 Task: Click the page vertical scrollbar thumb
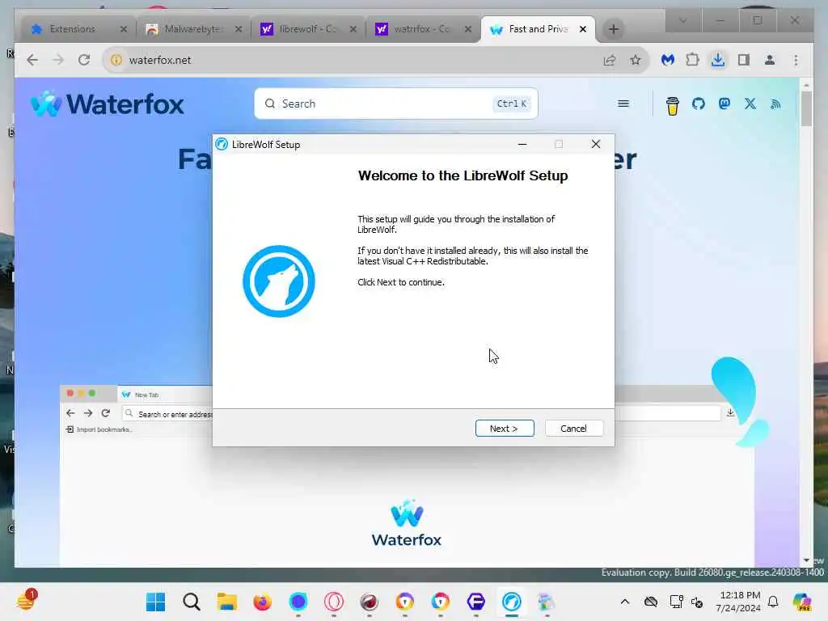point(806,109)
